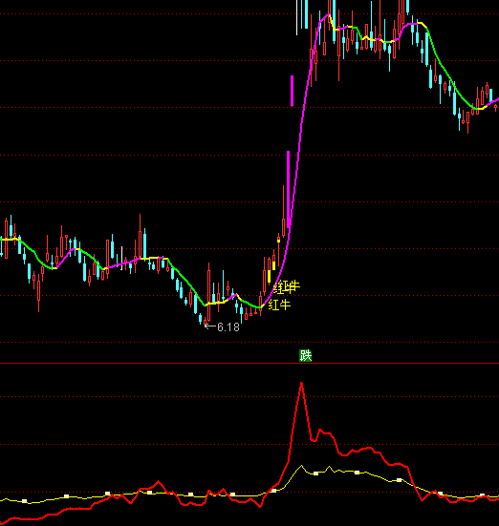Click the peak of the red indicator line
The height and width of the screenshot is (526, 499).
pyautogui.click(x=301, y=383)
